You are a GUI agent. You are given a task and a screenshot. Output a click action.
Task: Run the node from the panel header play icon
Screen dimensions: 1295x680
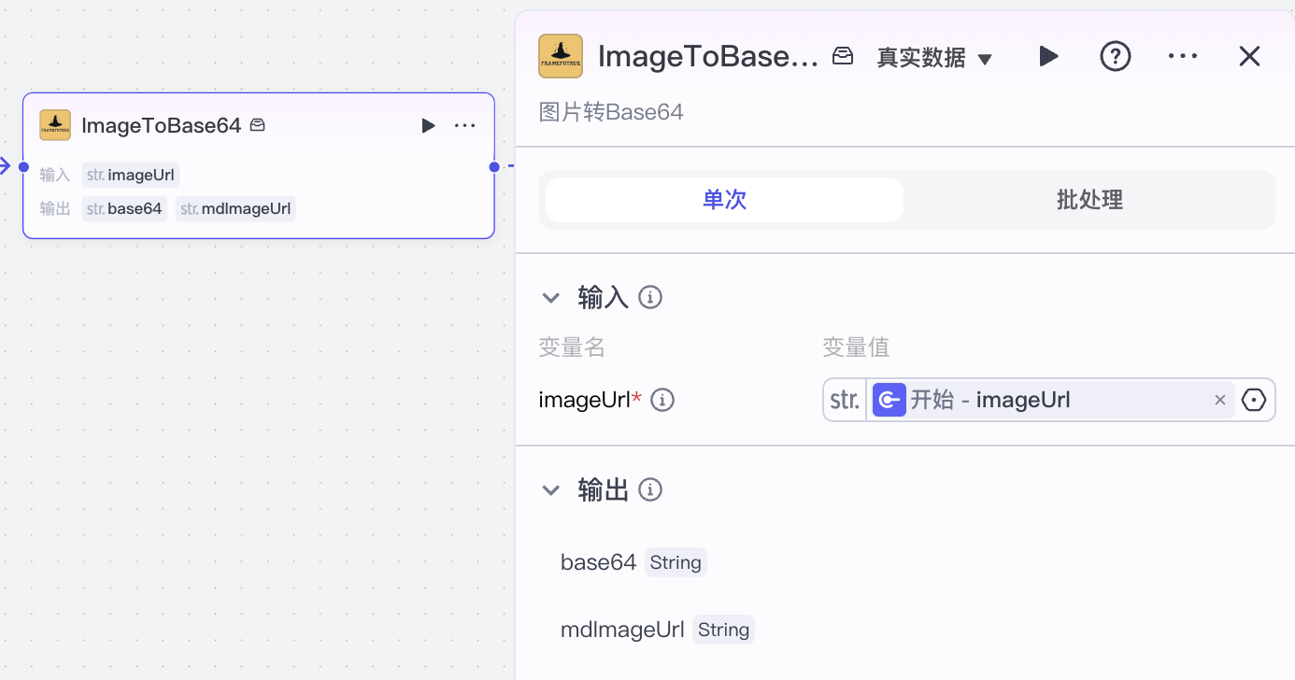click(1048, 56)
